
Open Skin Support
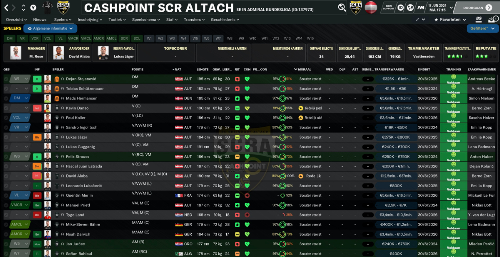coord(389,7)
